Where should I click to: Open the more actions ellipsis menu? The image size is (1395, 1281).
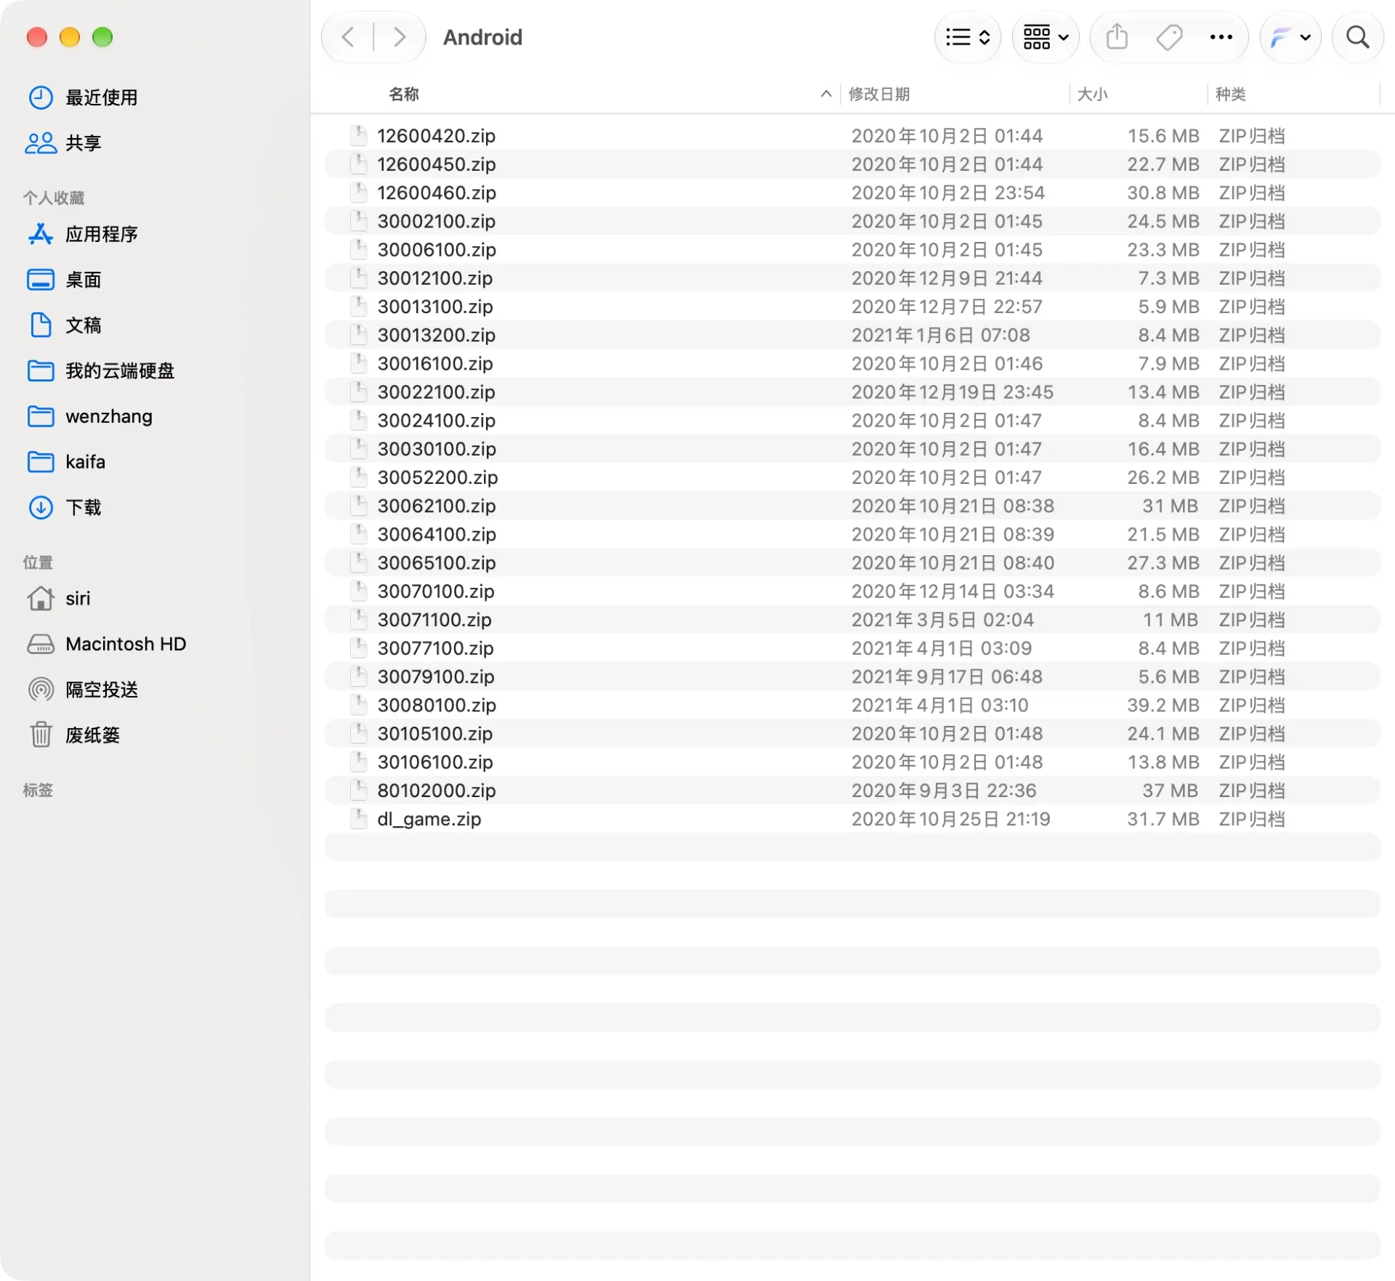pos(1221,37)
